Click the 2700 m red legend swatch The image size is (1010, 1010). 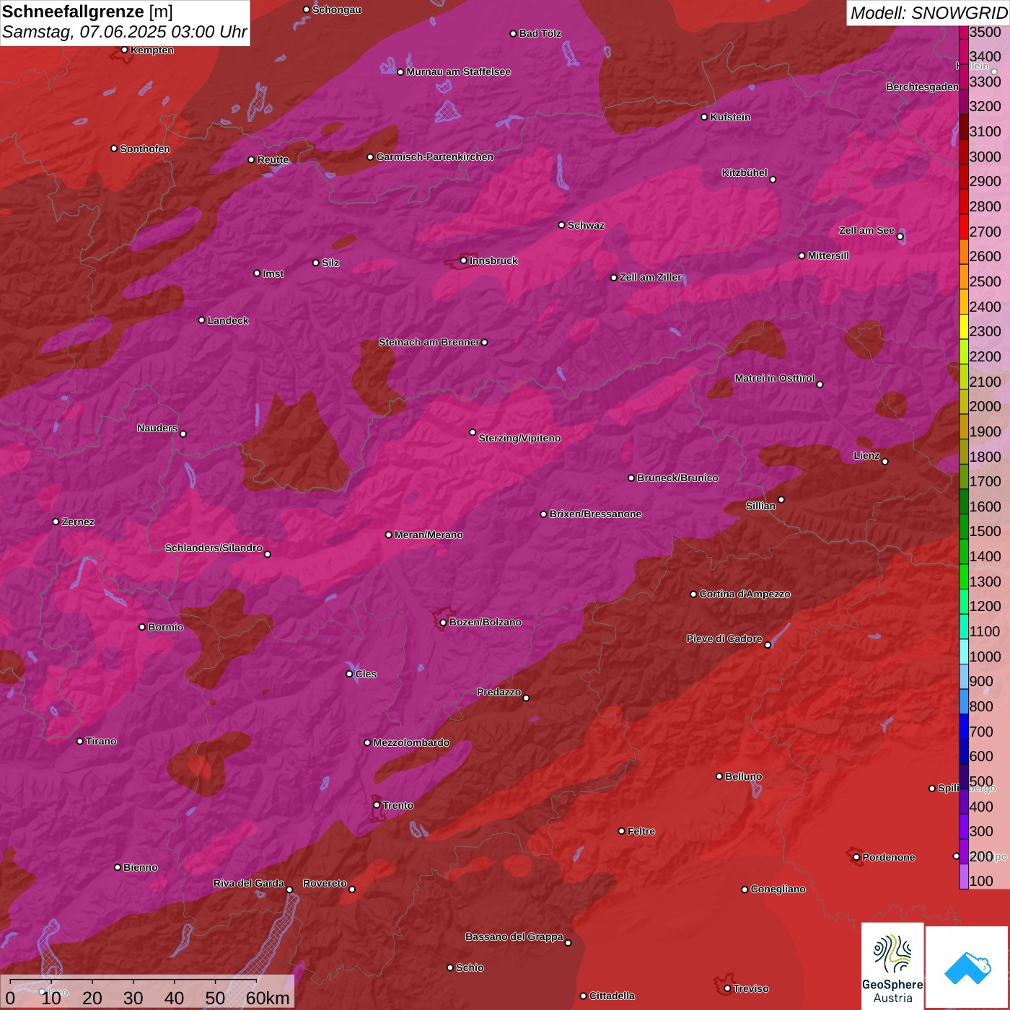click(x=964, y=226)
